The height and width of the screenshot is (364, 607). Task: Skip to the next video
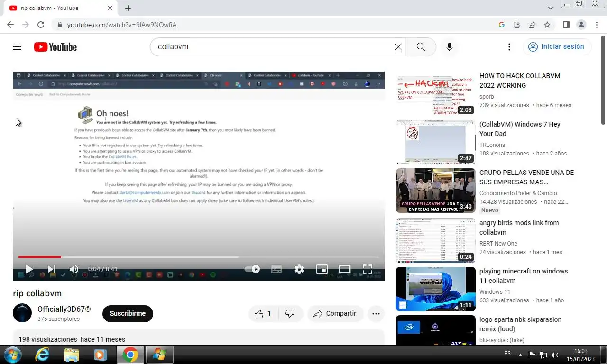pyautogui.click(x=51, y=269)
